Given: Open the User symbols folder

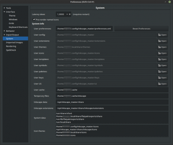Looking at the screenshot, I should [x=162, y=65].
